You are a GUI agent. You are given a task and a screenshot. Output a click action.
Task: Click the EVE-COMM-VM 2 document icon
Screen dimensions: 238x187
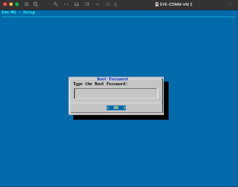tap(157, 4)
